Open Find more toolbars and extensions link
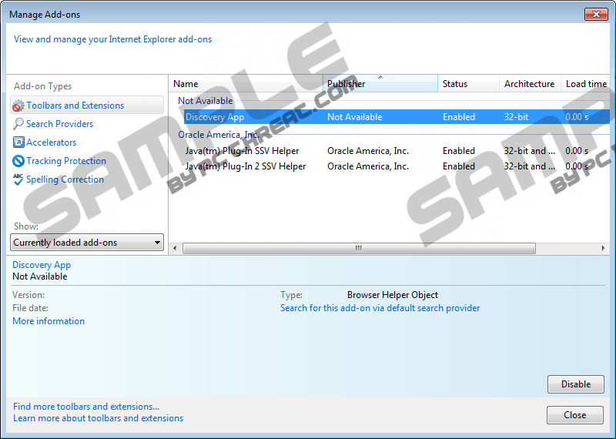The height and width of the screenshot is (439, 616). [86, 407]
